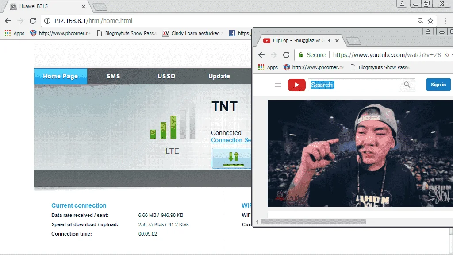Open Blogmytuts bookmark in YouTube window
453x255 pixels.
click(380, 67)
